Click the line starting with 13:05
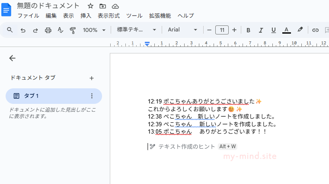Viewport: 329px width, 184px height. coord(208,132)
